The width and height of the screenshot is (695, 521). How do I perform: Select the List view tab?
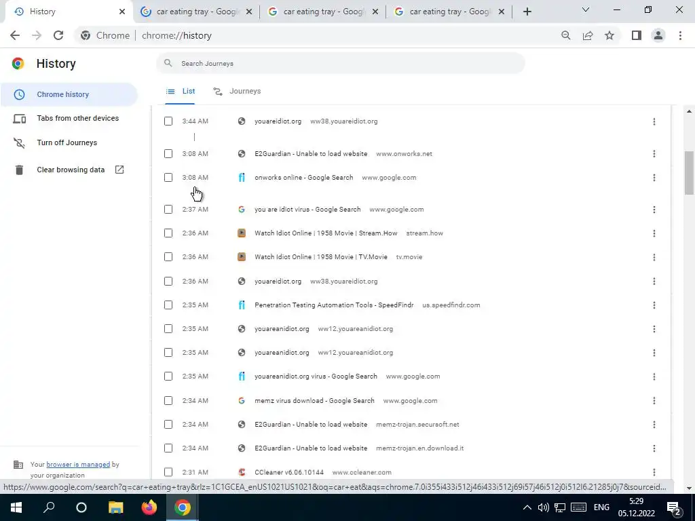click(x=180, y=92)
